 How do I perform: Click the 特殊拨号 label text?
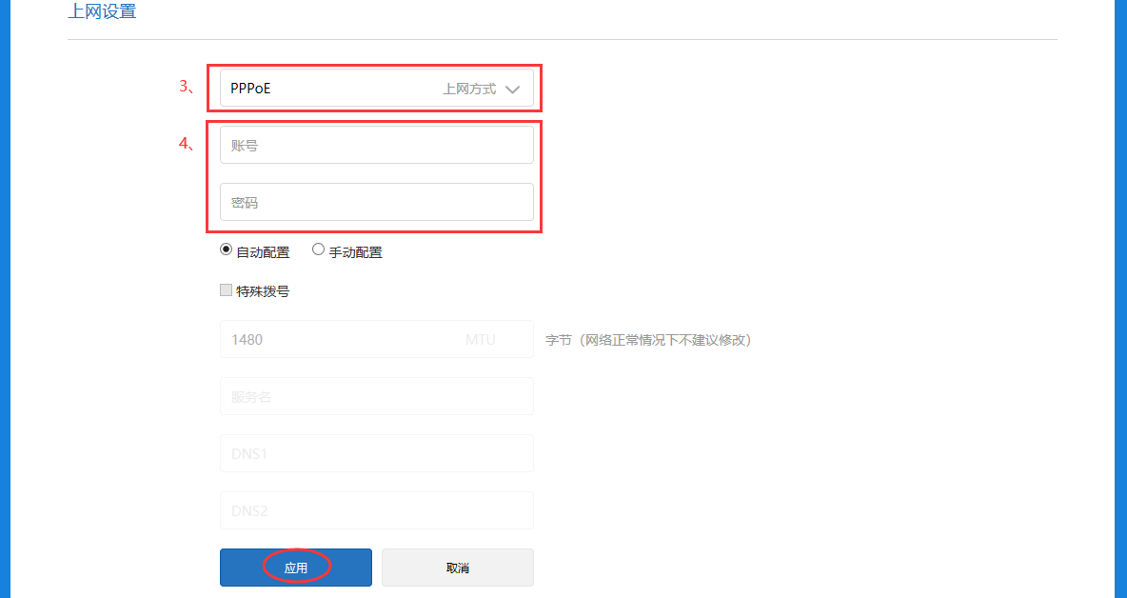[x=263, y=291]
